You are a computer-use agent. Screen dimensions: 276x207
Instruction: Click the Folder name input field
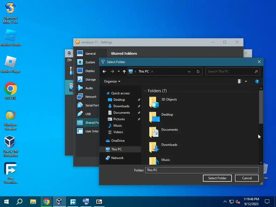point(202,170)
